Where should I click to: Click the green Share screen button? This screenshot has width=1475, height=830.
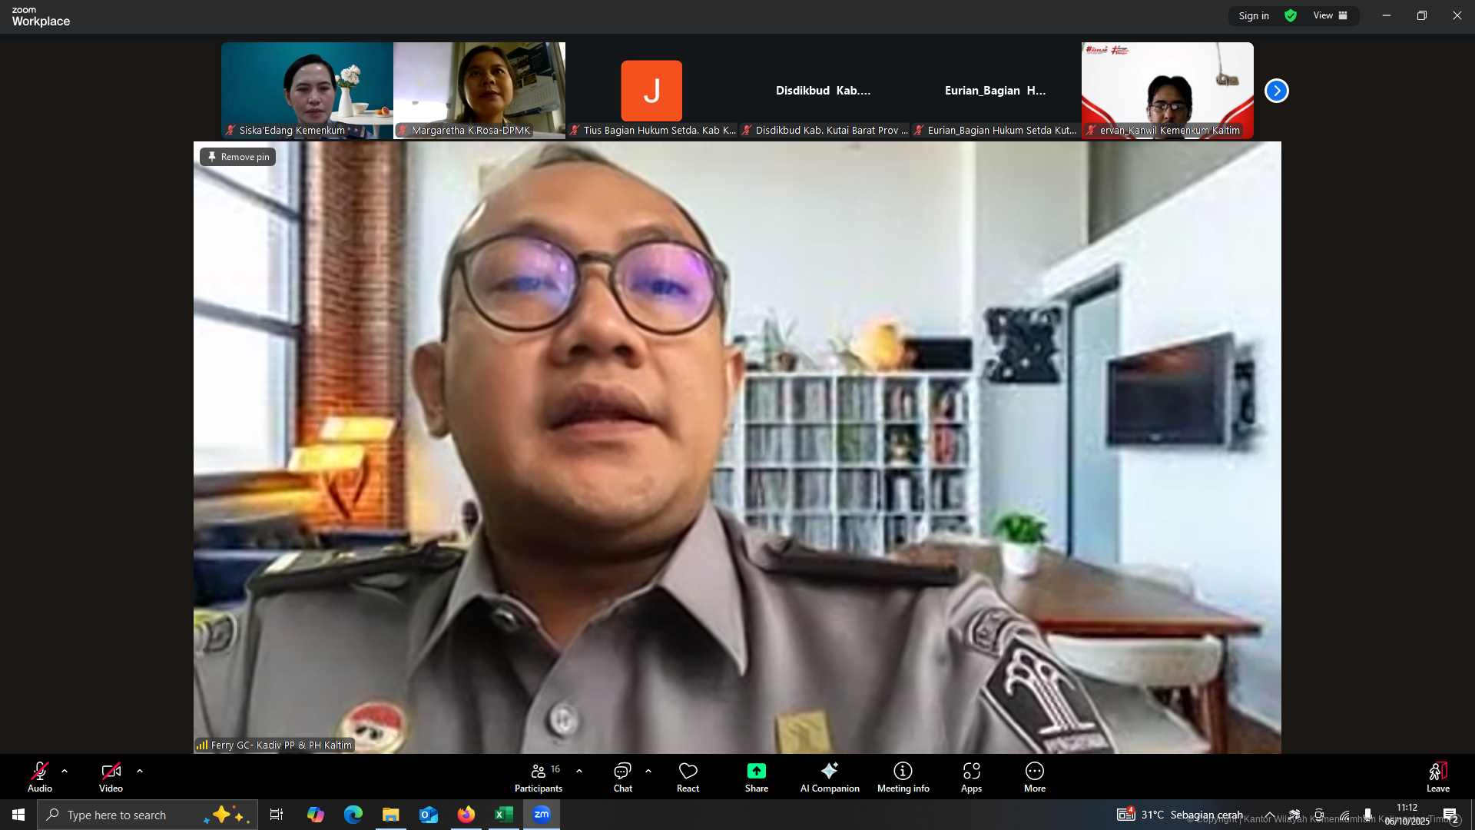click(756, 776)
